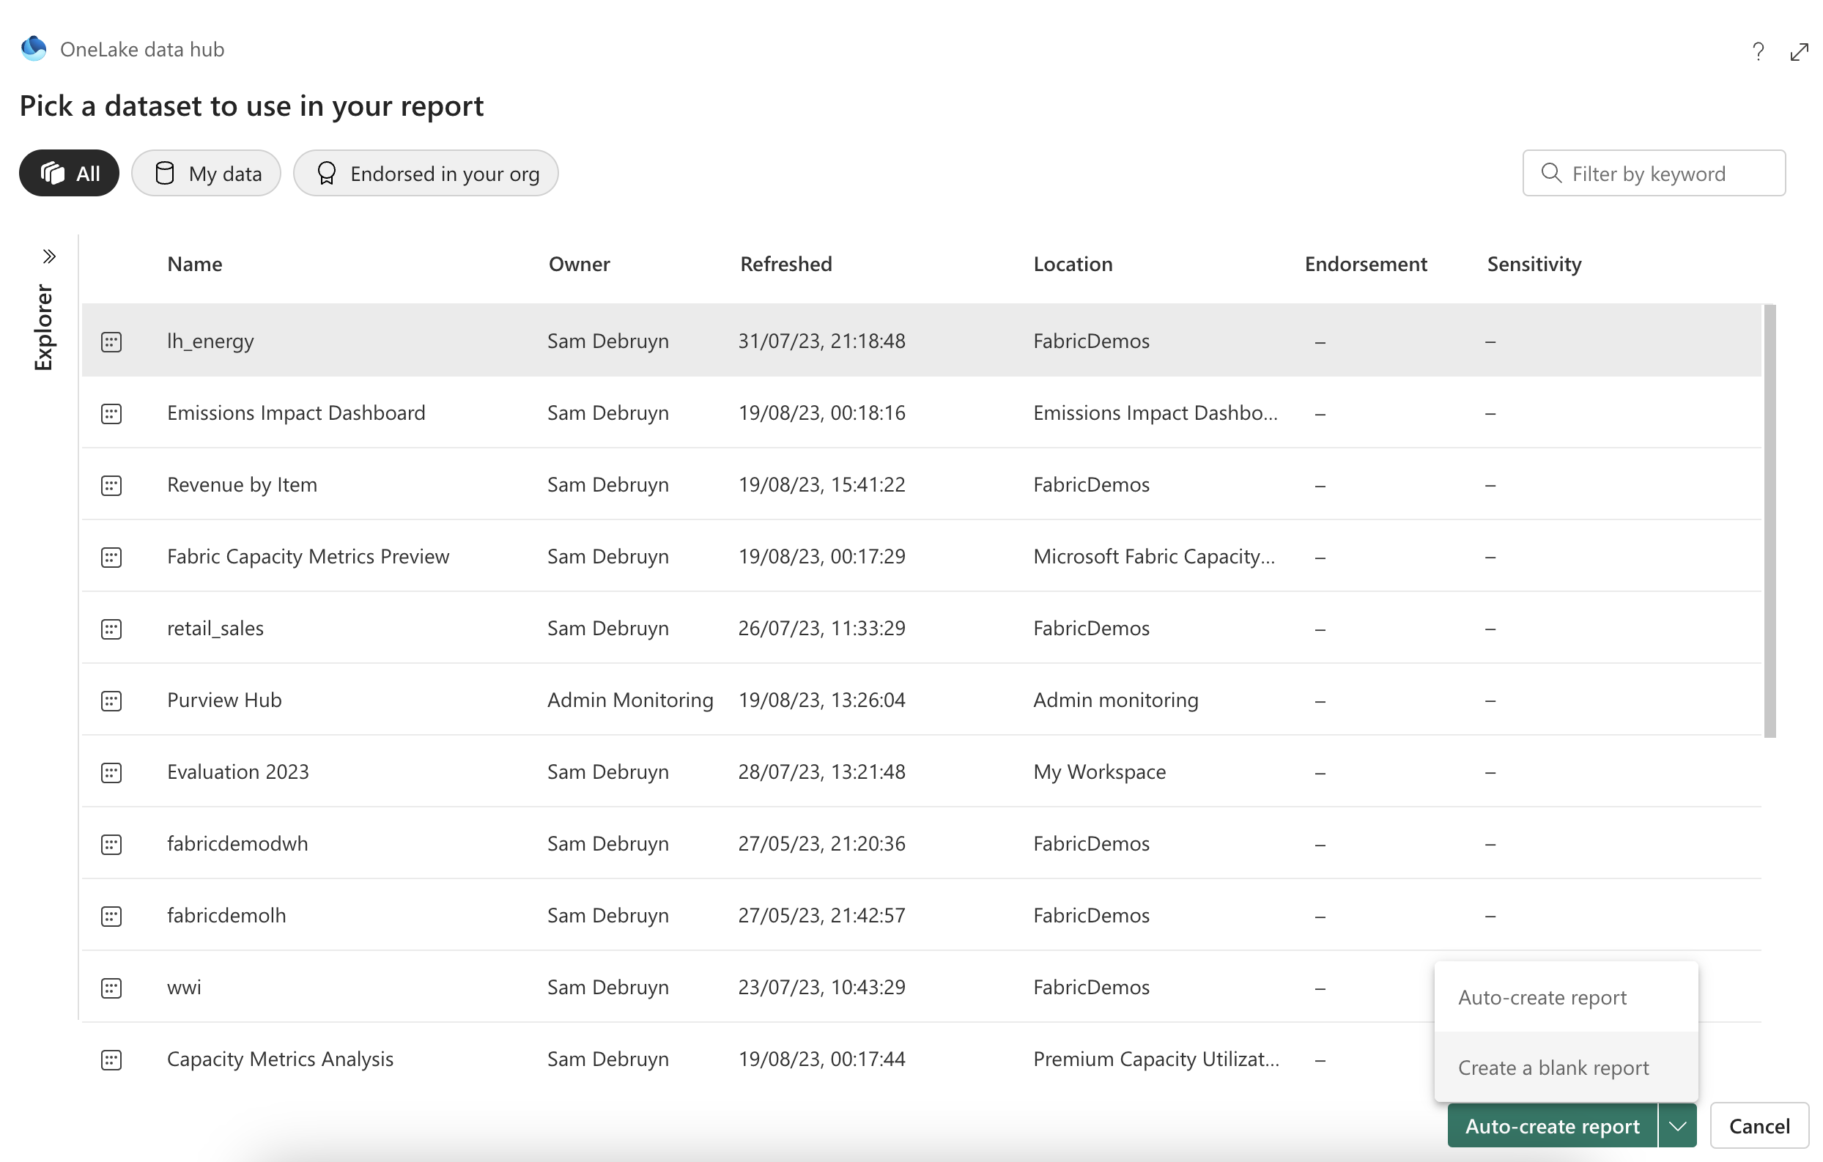Click the dataset icon beside Purview Hub
The height and width of the screenshot is (1162, 1823).
[111, 700]
